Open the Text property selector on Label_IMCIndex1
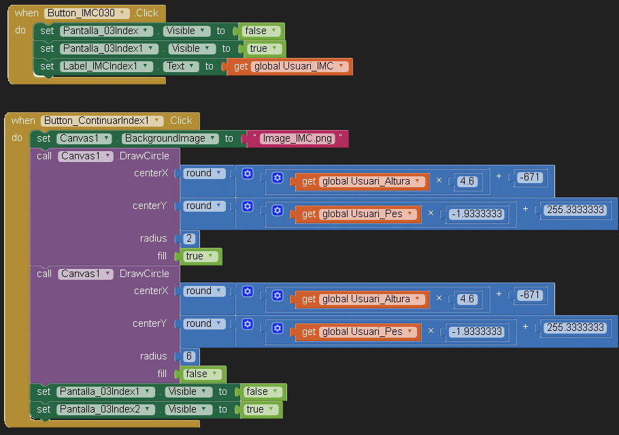 181,67
